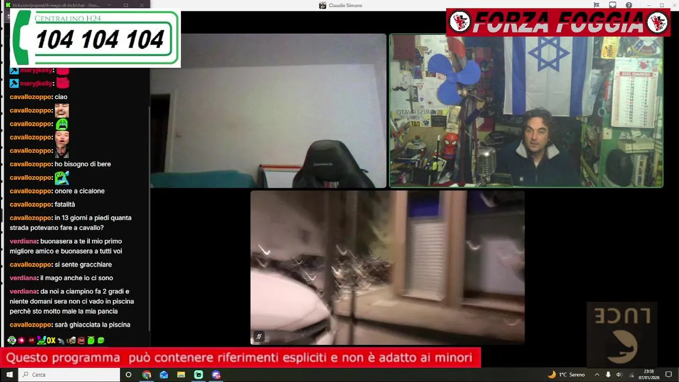Click maryjkelly username in chat
The width and height of the screenshot is (679, 382).
click(37, 83)
